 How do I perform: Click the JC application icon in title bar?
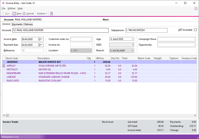click(3, 3)
